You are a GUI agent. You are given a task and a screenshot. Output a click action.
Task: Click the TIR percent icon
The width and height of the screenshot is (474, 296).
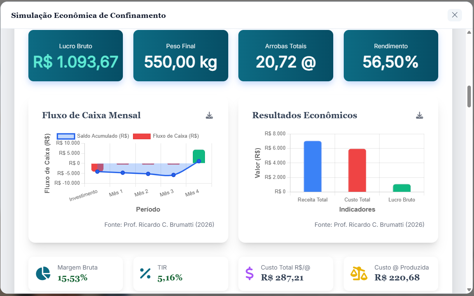point(145,273)
